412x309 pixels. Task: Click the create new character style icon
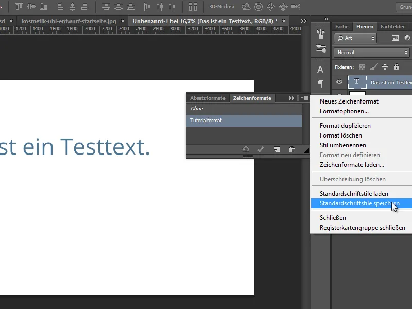277,149
